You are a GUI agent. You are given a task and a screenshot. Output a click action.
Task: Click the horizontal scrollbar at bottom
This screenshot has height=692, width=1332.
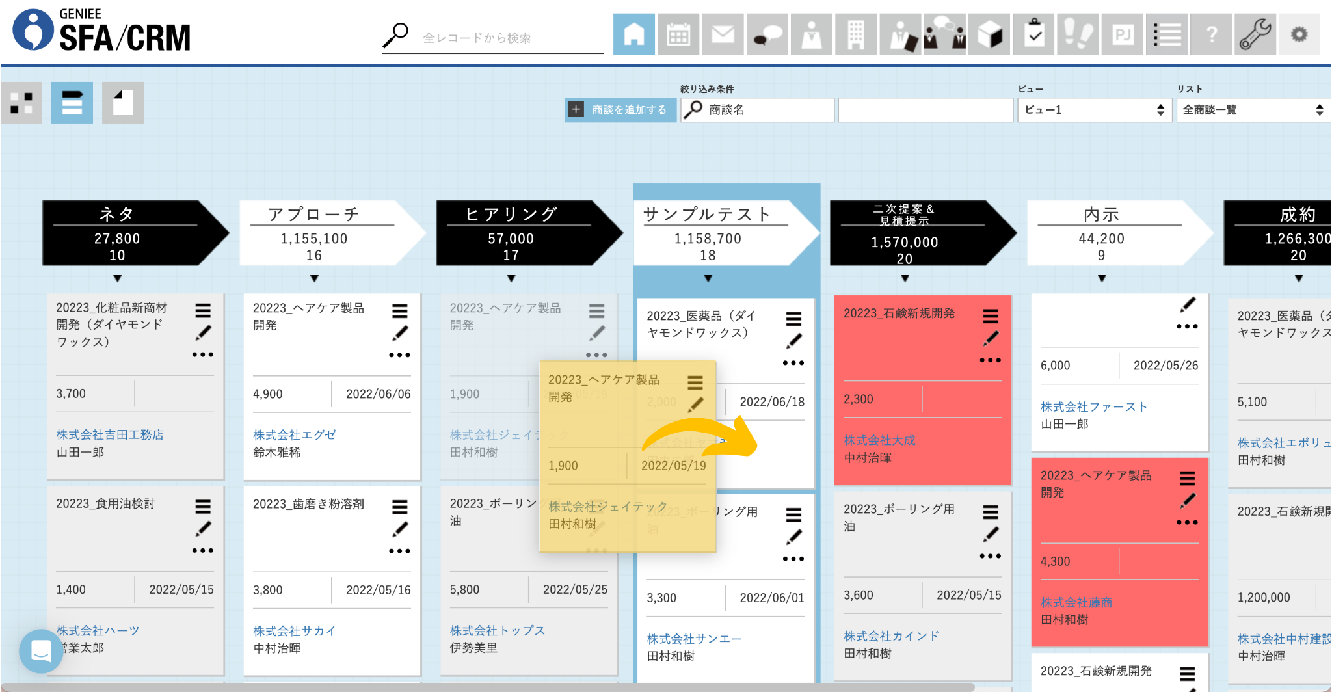click(488, 687)
